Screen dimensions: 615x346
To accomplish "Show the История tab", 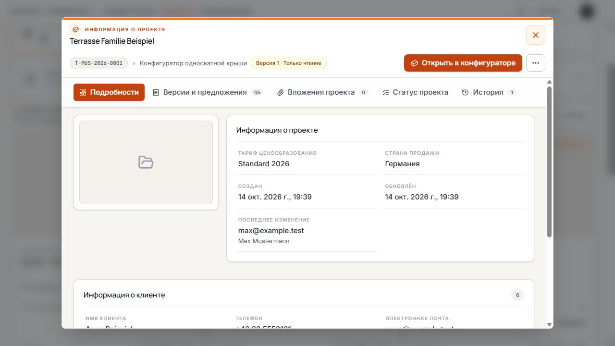I will click(x=489, y=92).
